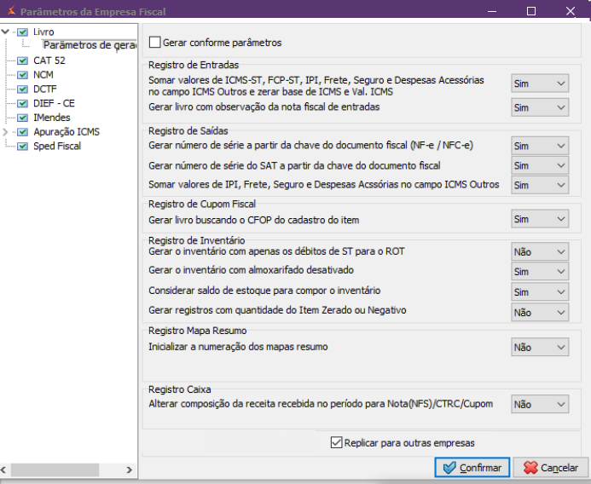Open dropdown for série a partir da chave NF-e / NFC-e
Viewport: 591px width, 484px height.
(x=540, y=146)
